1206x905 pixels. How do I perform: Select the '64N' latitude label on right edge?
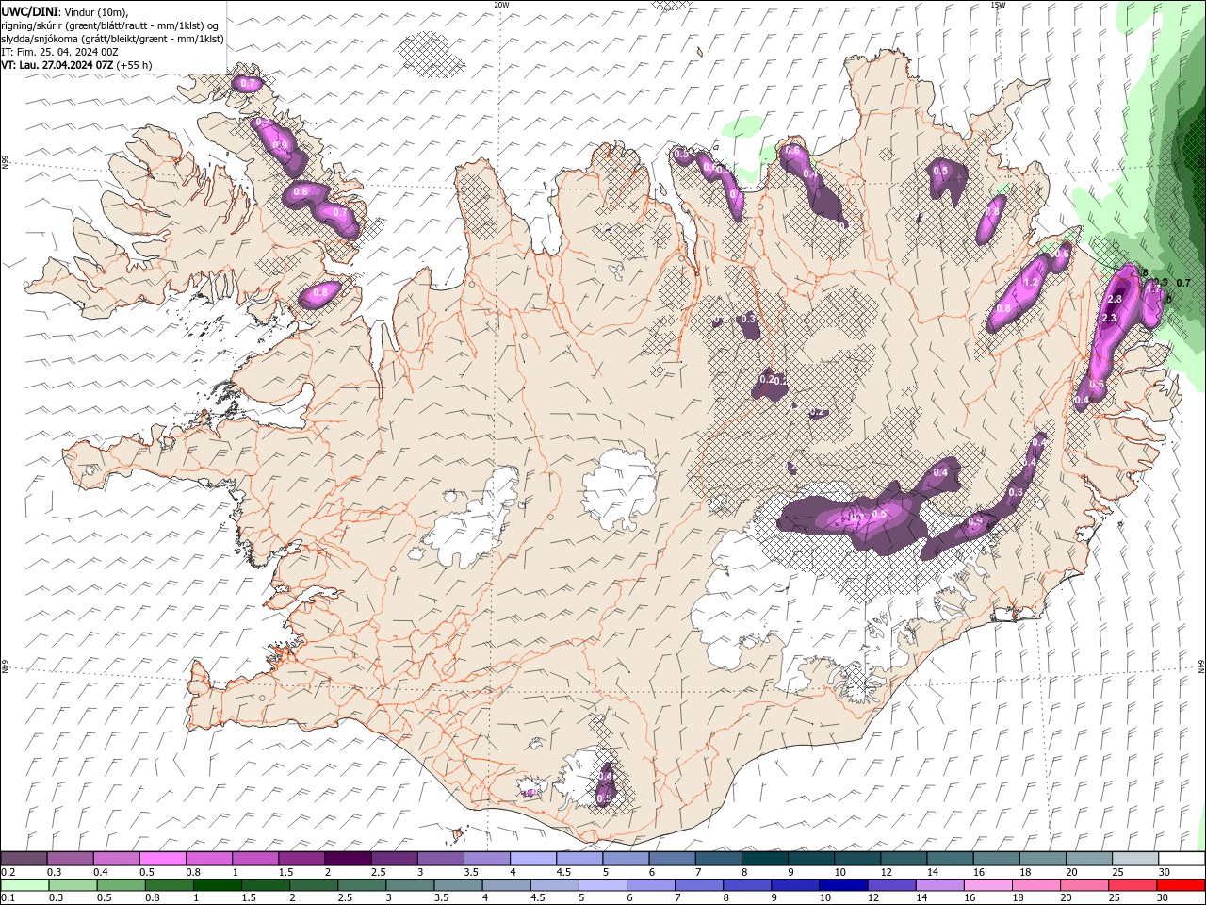point(1201,666)
